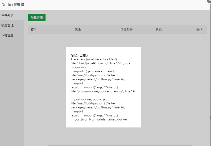
Task: Click the ImportError: No module named docker line
Action: [x=99, y=119]
